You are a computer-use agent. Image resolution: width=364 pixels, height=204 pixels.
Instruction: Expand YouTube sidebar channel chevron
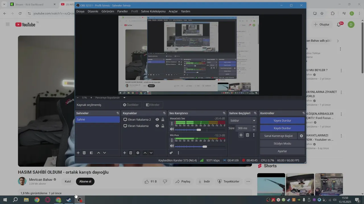tap(338, 41)
